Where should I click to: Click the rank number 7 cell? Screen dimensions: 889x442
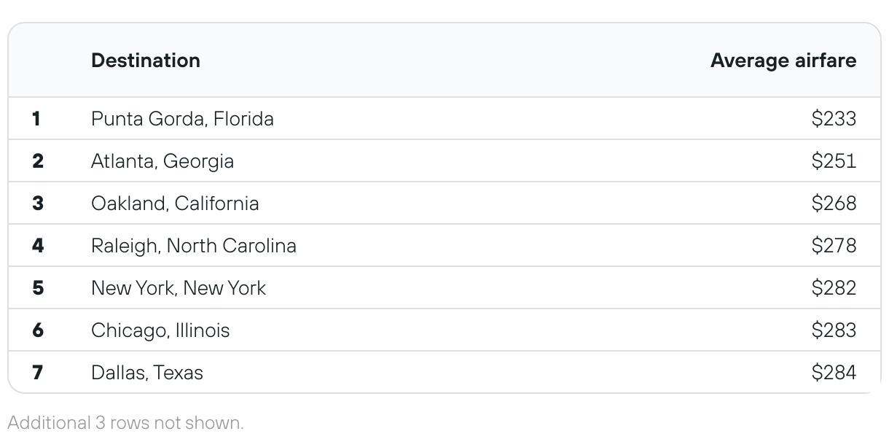coord(37,372)
